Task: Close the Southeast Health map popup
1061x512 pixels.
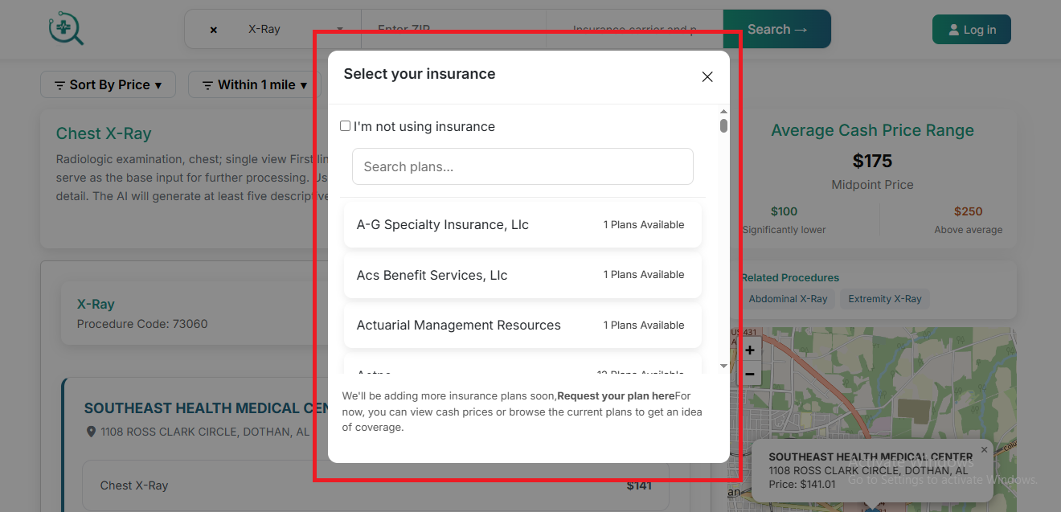Action: 984,449
